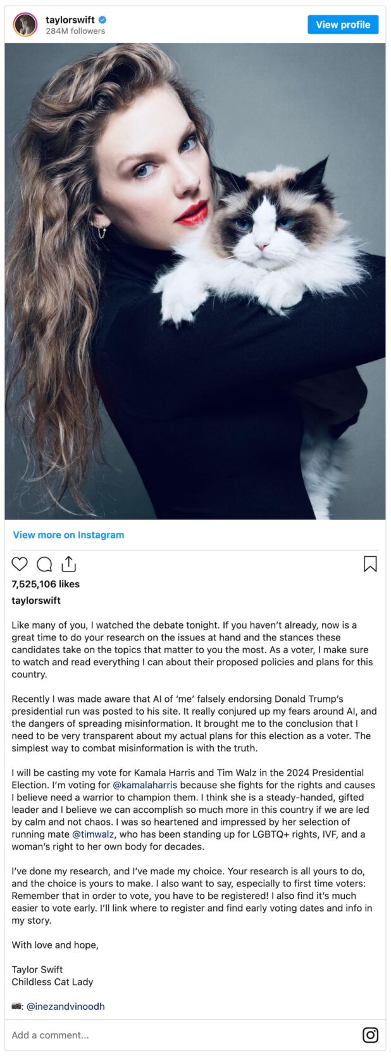Open Instagram via the logo icon

click(370, 1035)
